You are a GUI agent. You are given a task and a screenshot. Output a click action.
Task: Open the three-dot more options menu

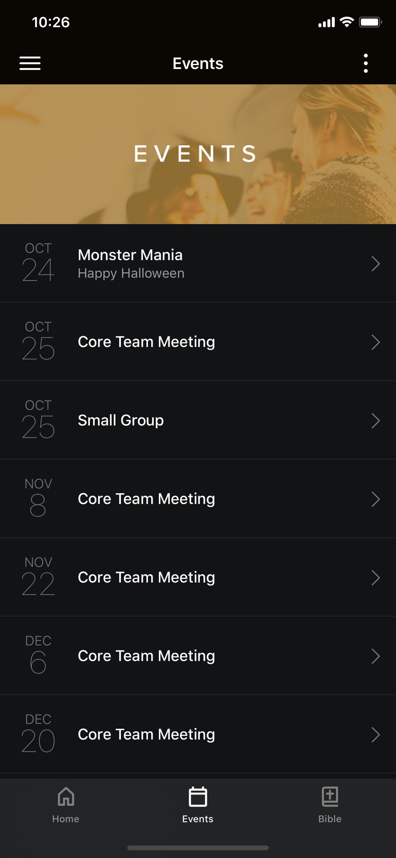[366, 63]
